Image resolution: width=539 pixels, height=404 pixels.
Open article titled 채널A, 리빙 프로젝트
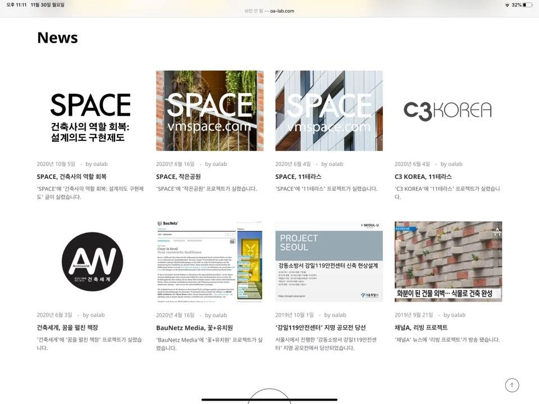421,327
